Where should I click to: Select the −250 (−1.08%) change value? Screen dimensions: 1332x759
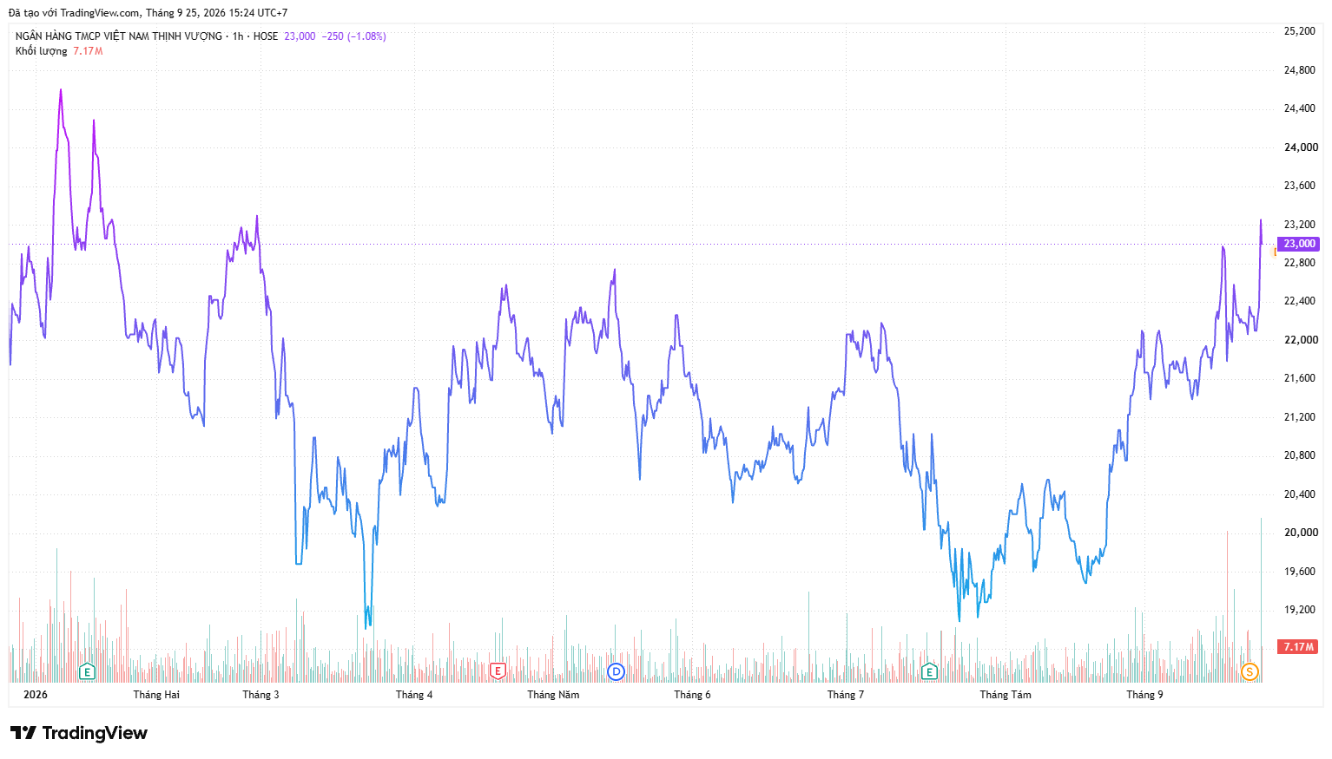point(354,36)
